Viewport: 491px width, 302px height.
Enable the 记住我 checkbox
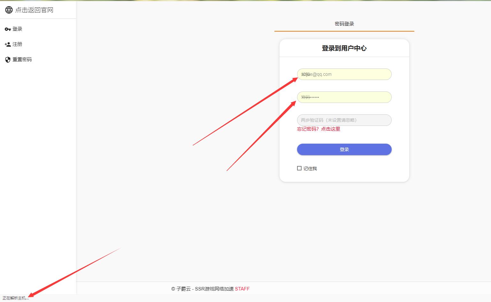(x=299, y=168)
